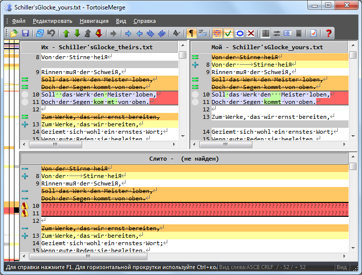
Task: Click horizontal scrollbar thumb in theirs pane
Action: [x=55, y=145]
